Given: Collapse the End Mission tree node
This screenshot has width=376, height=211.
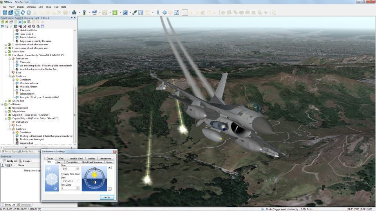Looking at the screenshot, I should point(2,104).
